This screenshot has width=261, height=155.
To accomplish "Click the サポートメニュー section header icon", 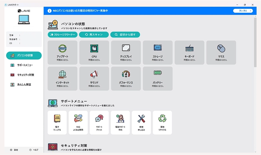I will pos(53,103).
